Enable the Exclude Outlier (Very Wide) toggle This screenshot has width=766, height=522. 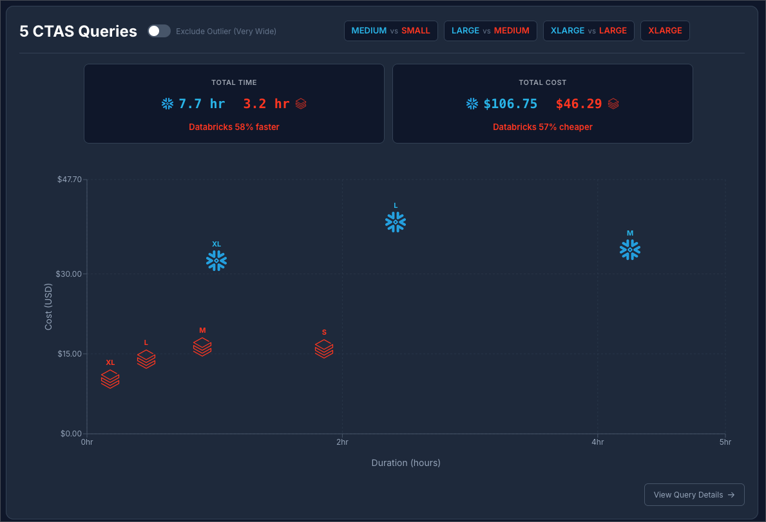click(158, 30)
